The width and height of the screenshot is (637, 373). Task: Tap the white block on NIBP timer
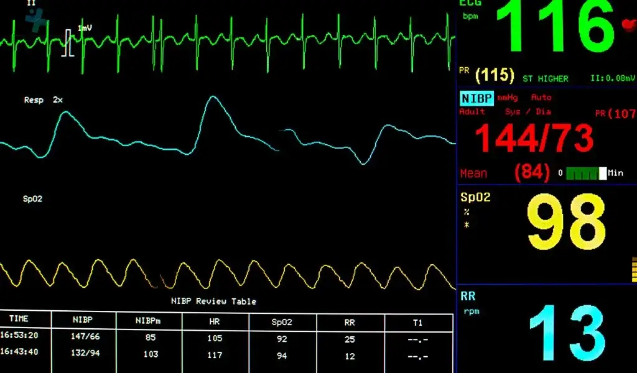coord(602,173)
